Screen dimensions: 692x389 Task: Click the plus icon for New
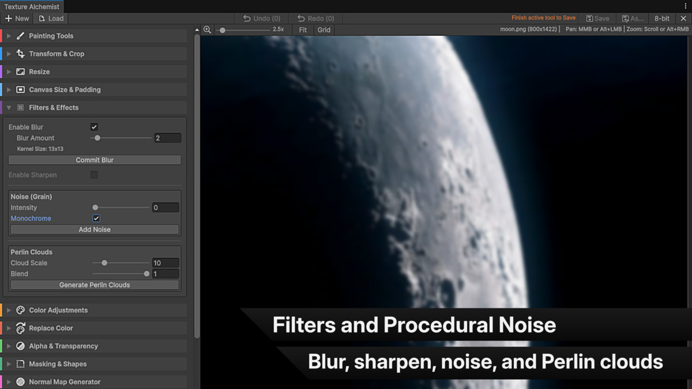8,18
